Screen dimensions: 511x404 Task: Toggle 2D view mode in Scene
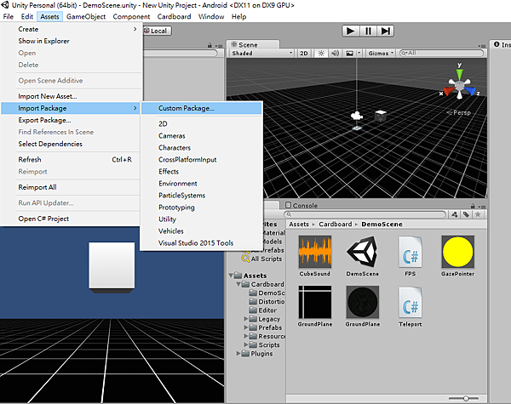304,53
